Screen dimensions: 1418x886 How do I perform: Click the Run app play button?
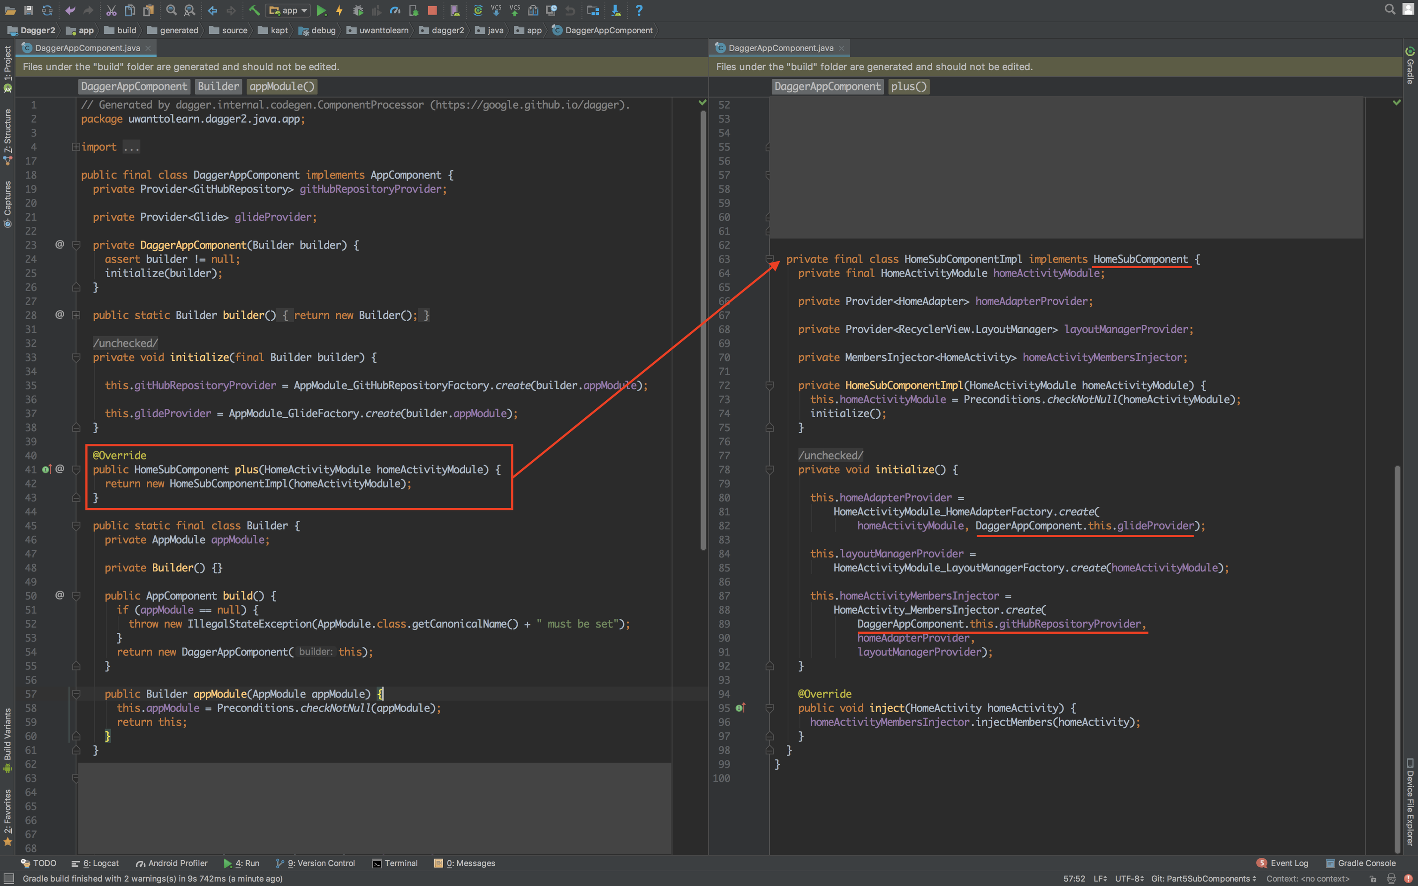[321, 10]
